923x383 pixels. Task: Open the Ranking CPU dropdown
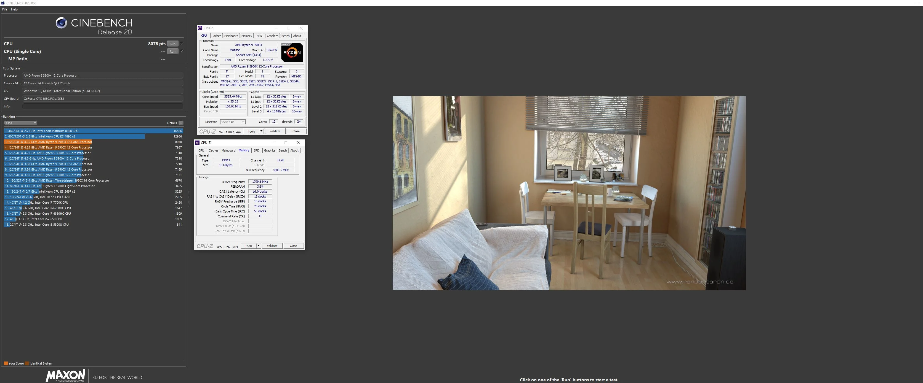pyautogui.click(x=20, y=123)
